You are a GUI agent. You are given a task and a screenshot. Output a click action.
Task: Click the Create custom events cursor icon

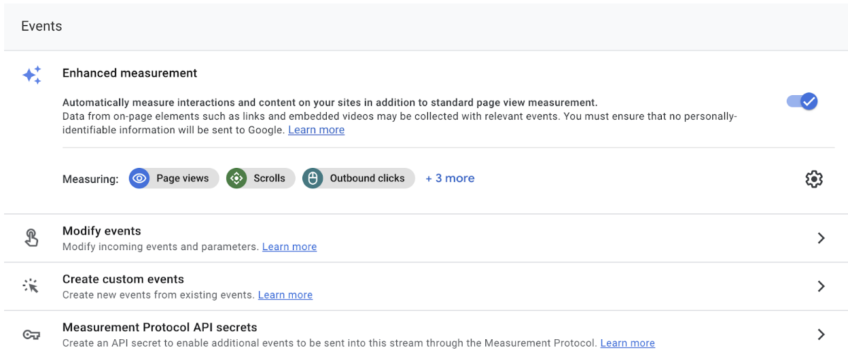tap(31, 286)
